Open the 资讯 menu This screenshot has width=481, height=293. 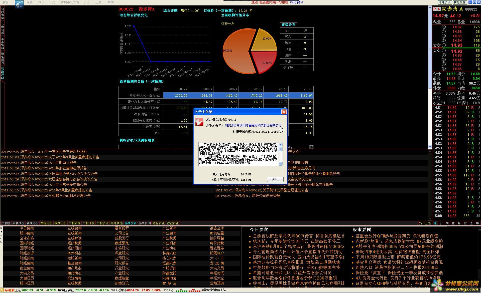86,2
